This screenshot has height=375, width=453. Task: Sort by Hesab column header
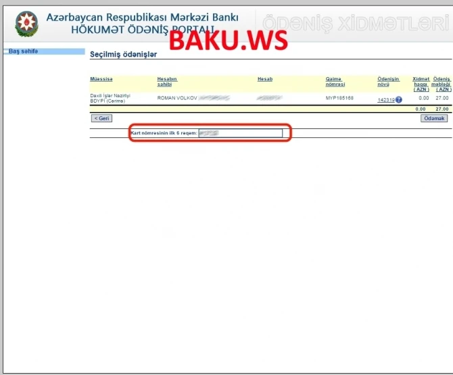265,79
